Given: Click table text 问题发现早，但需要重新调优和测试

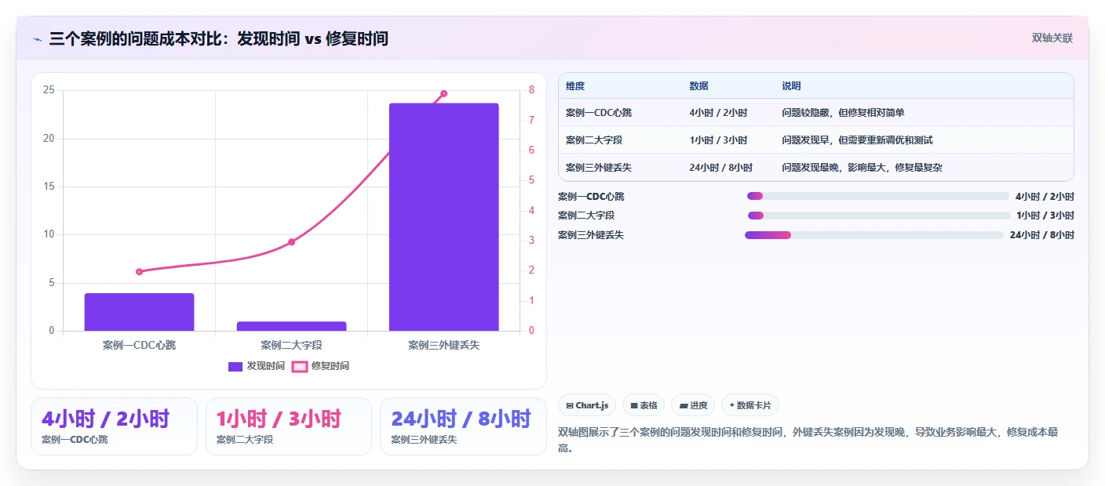Looking at the screenshot, I should [857, 140].
